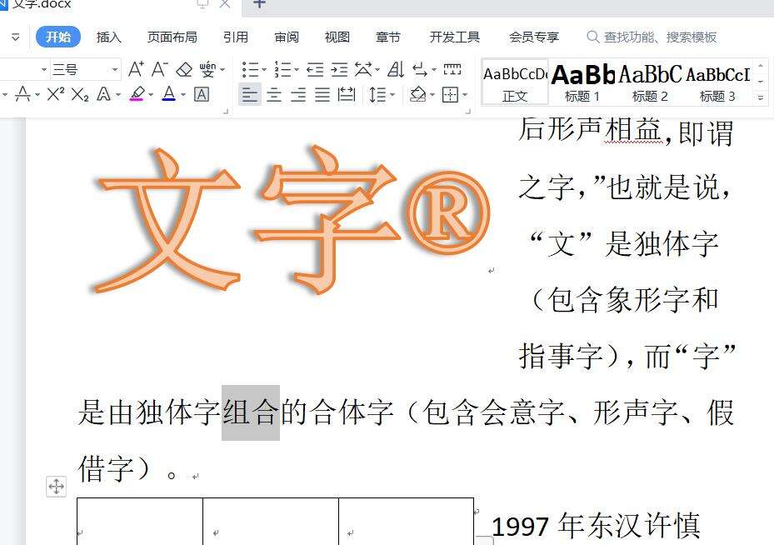Open quick access toolbar dropdown chevron

tap(15, 37)
